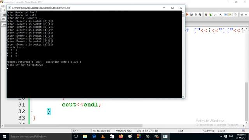Image resolution: width=249 pixels, height=140 pixels.
Task: Click the four-colored squares taskbar icon
Action: (139, 136)
